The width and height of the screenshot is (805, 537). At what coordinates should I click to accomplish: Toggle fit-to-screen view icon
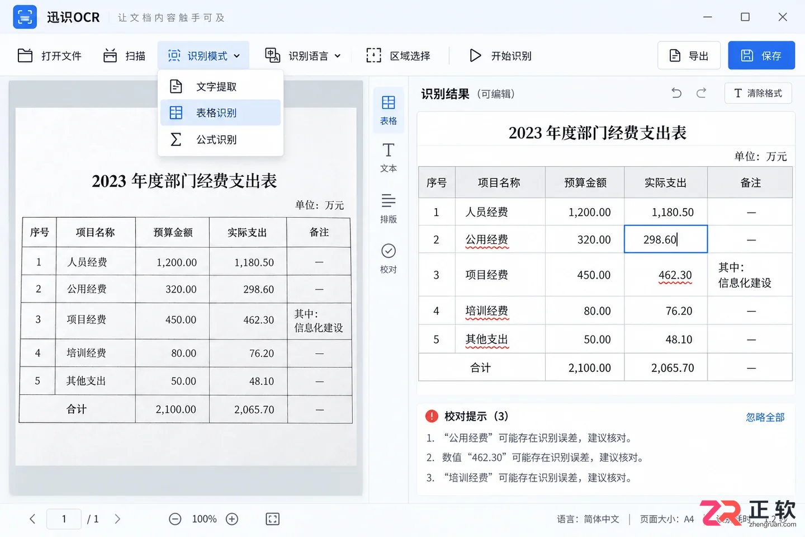(272, 519)
